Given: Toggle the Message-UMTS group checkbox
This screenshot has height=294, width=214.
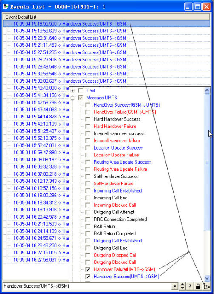Looking at the screenshot, I should tap(81, 98).
